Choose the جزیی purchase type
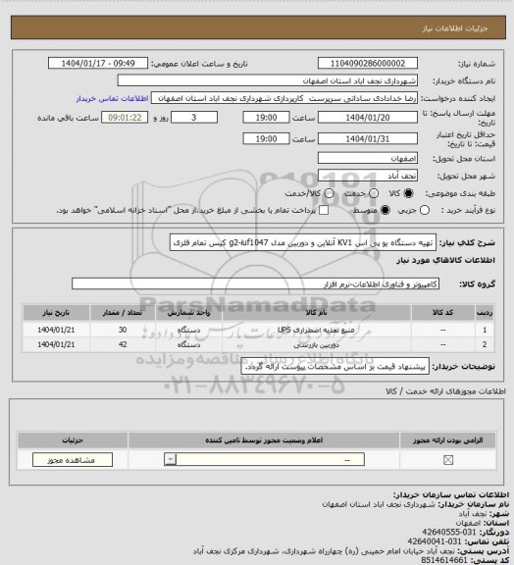 [425, 210]
